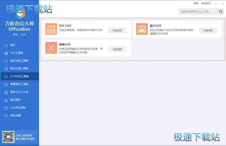The height and width of the screenshot is (146, 226).
Task: Click the home icon next to 首页
Action: 6,45
